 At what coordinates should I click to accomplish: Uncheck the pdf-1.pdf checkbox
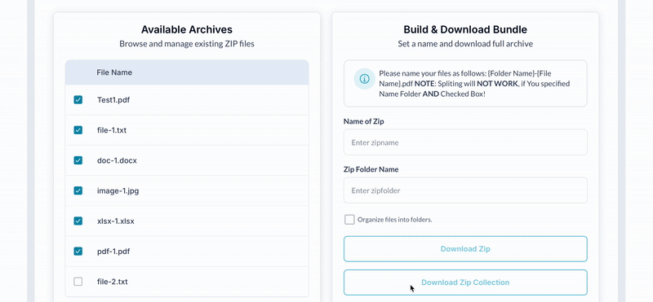[x=78, y=252]
